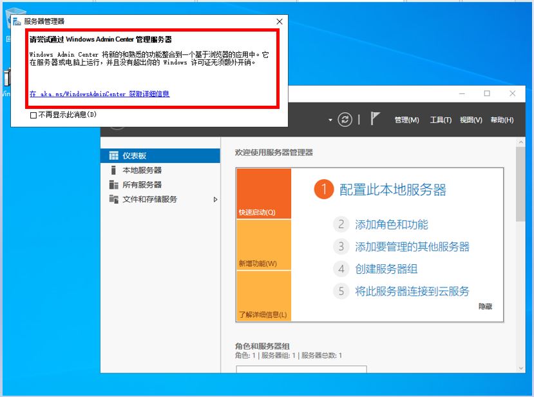534x397 pixels.
Task: Expand the 文件和存储服务 tree arrow
Action: [215, 200]
